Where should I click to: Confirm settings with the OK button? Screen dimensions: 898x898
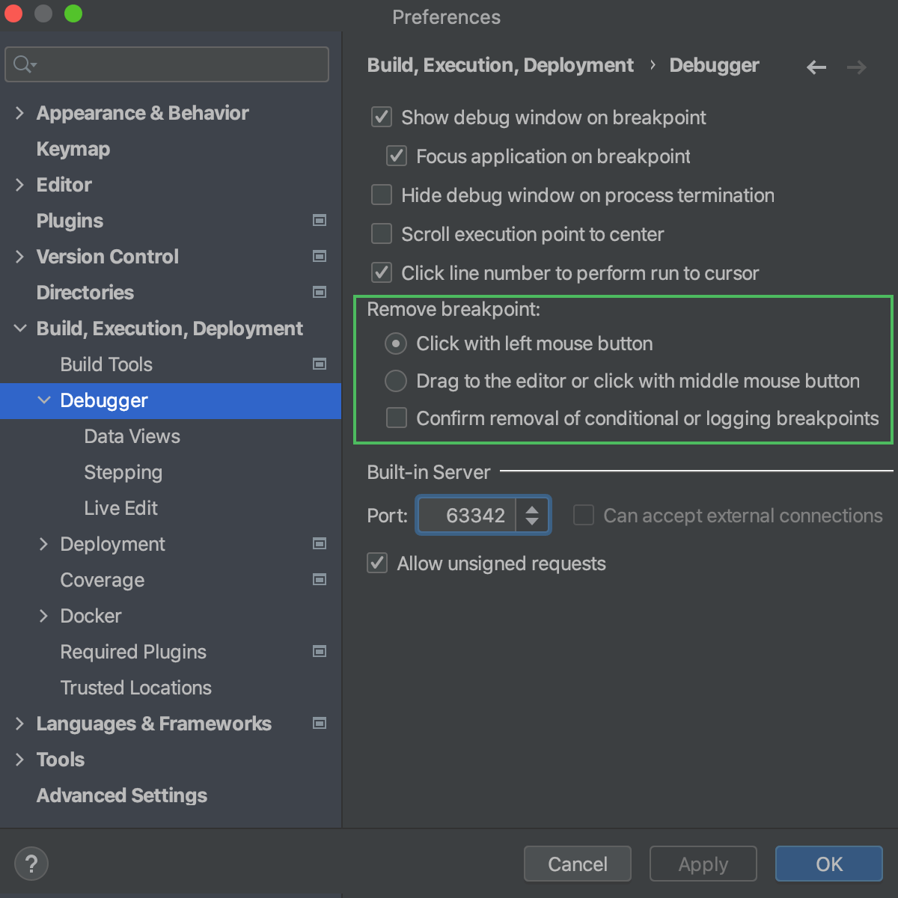[828, 864]
